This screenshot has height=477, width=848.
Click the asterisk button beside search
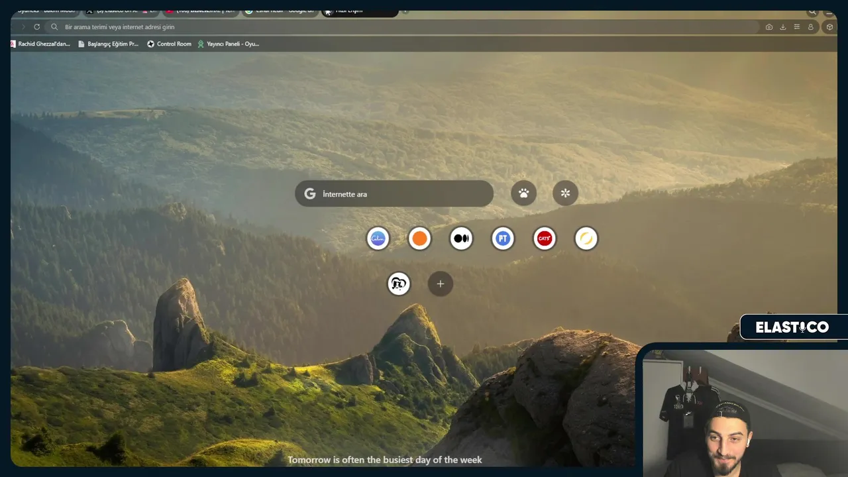[x=565, y=193]
